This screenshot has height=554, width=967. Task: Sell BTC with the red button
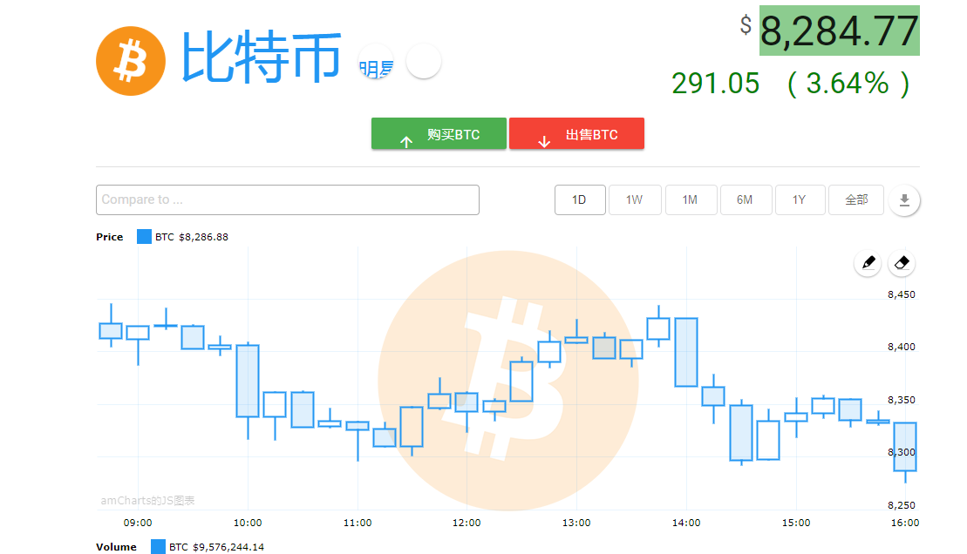coord(576,134)
